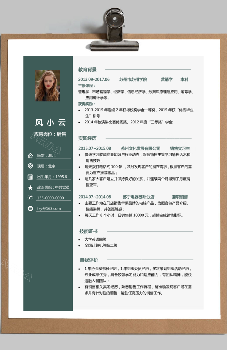Click the metal binder clip image
This screenshot has width=227, height=350.
(x=115, y=30)
